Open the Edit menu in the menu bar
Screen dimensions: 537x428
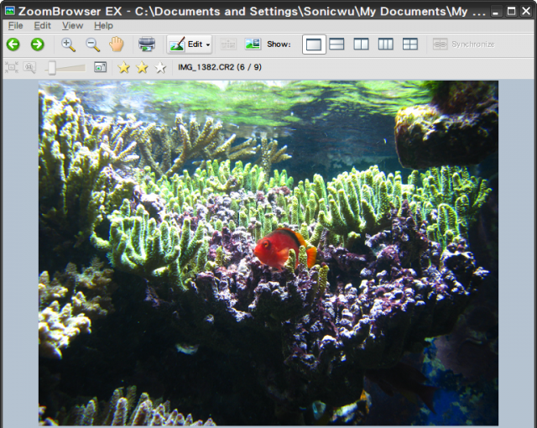point(43,26)
